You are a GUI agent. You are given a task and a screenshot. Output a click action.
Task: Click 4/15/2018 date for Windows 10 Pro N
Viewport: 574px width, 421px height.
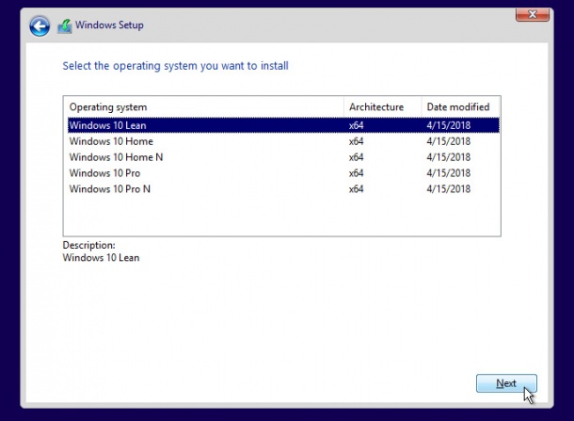(x=449, y=189)
